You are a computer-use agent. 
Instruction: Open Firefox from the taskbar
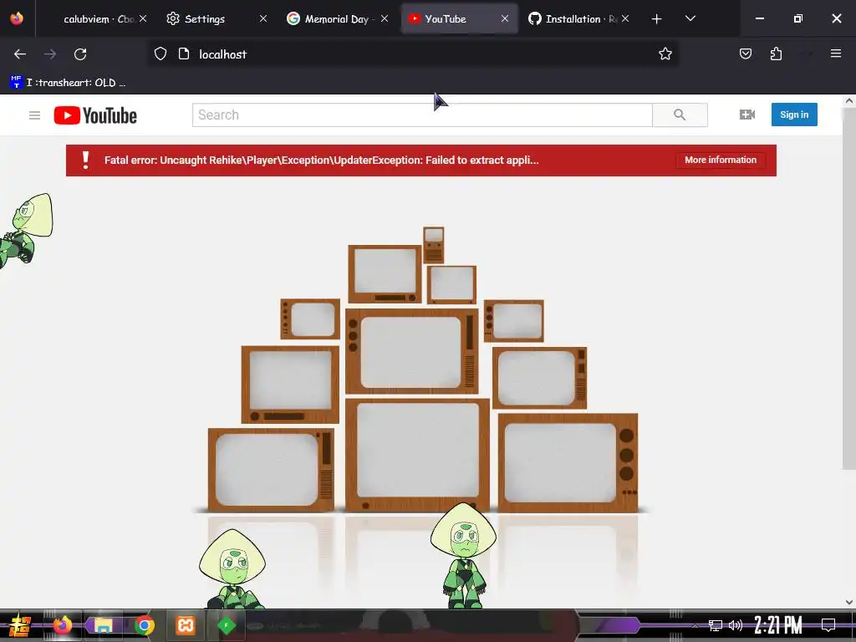point(63,625)
